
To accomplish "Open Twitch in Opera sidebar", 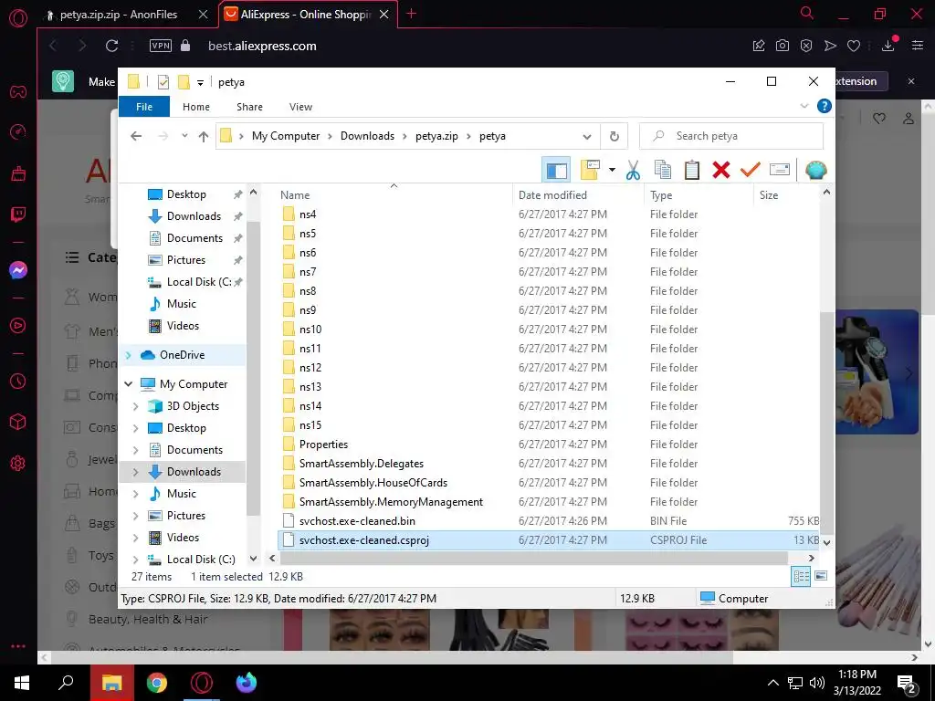I will (x=18, y=214).
